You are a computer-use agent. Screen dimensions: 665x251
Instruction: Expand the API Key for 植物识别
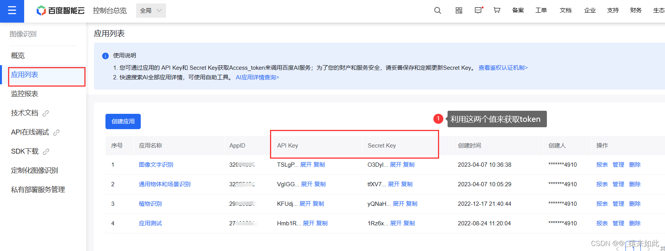pos(305,204)
